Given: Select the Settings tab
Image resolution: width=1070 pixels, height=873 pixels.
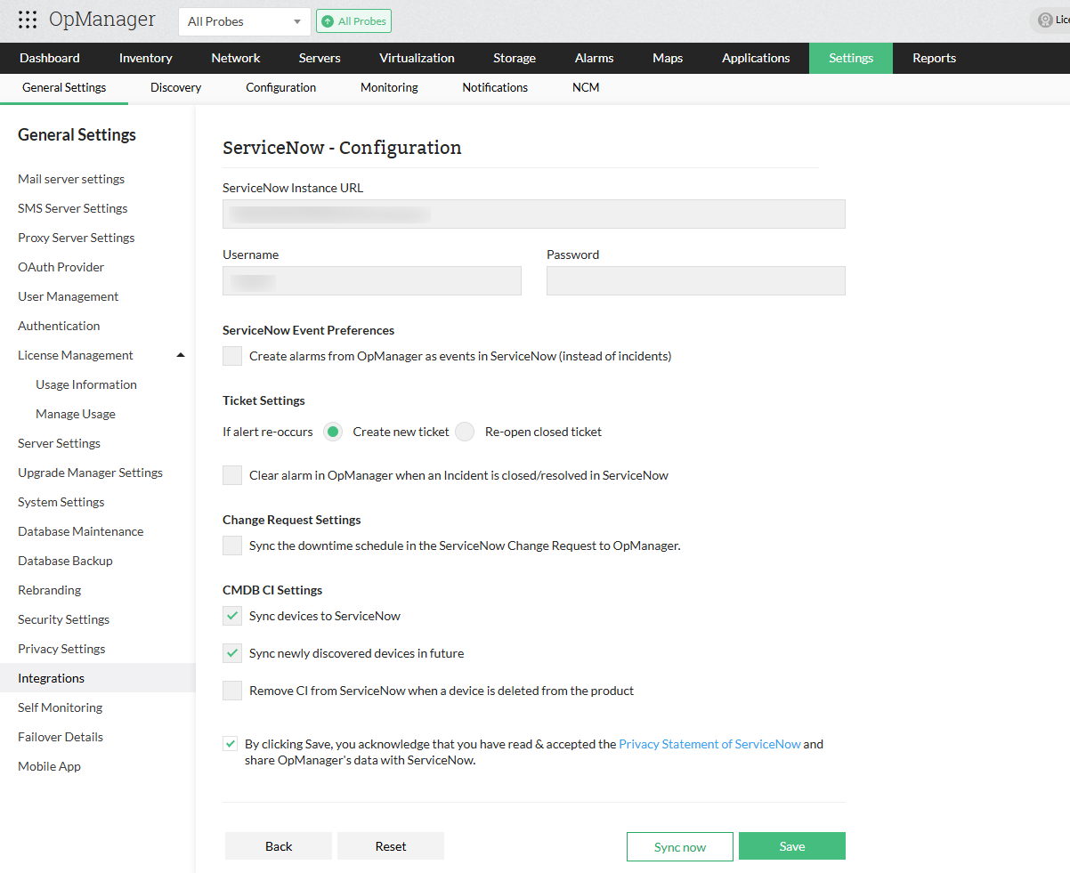Looking at the screenshot, I should 851,58.
